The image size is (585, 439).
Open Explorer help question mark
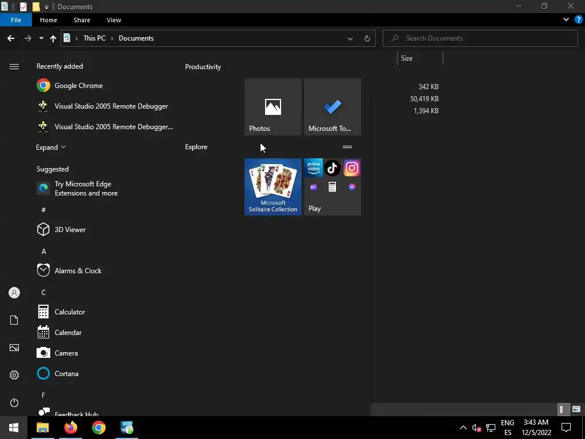pos(578,20)
